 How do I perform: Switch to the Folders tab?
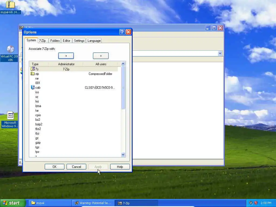click(x=55, y=41)
